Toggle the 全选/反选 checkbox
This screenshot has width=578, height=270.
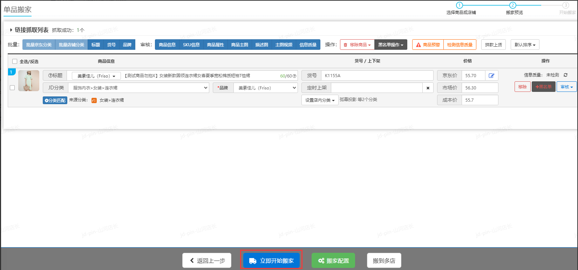click(x=15, y=61)
